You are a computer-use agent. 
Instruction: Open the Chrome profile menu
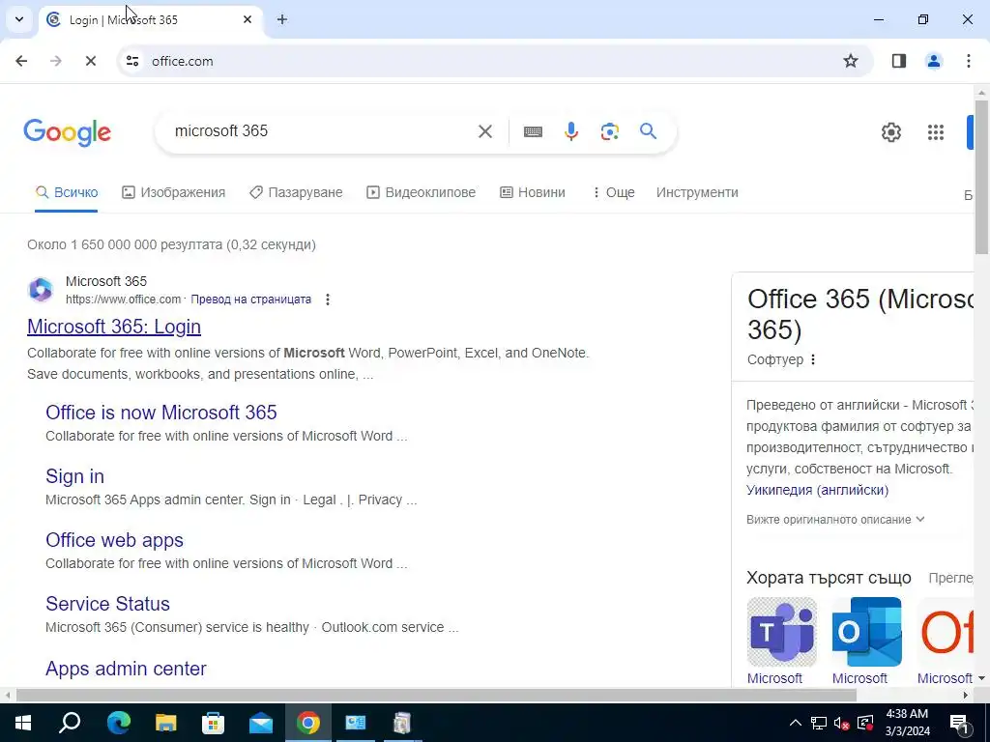(934, 61)
